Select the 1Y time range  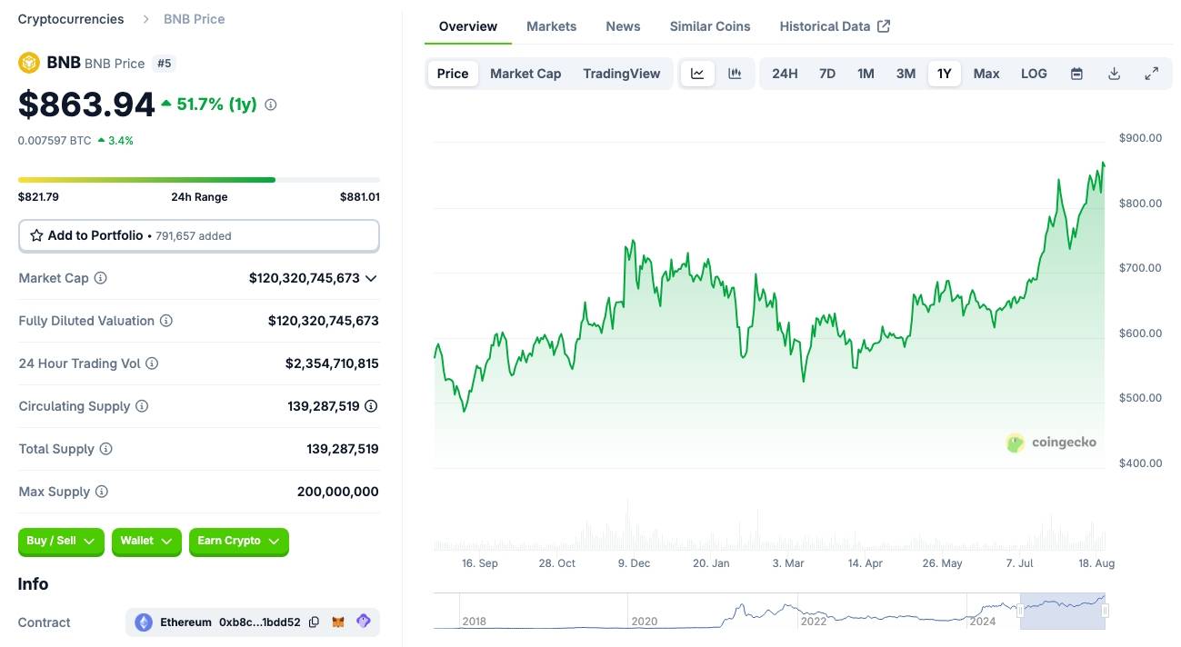click(944, 74)
